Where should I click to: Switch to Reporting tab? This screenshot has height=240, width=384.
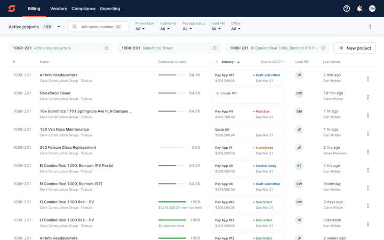coord(110,9)
